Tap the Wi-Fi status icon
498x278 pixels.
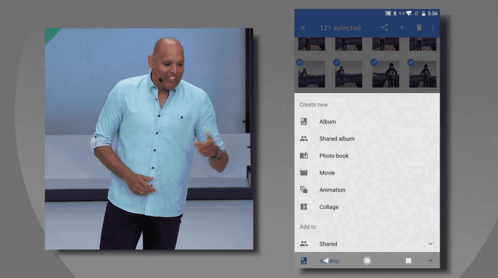[x=409, y=13]
